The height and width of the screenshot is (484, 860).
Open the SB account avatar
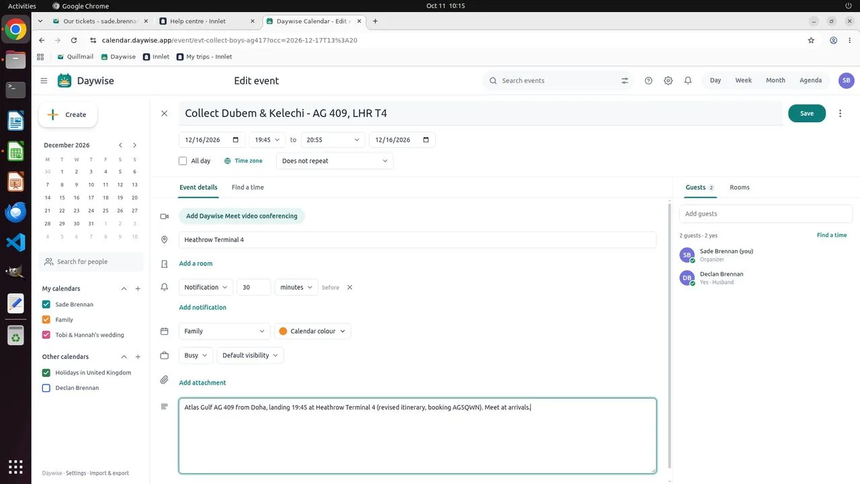coord(847,81)
